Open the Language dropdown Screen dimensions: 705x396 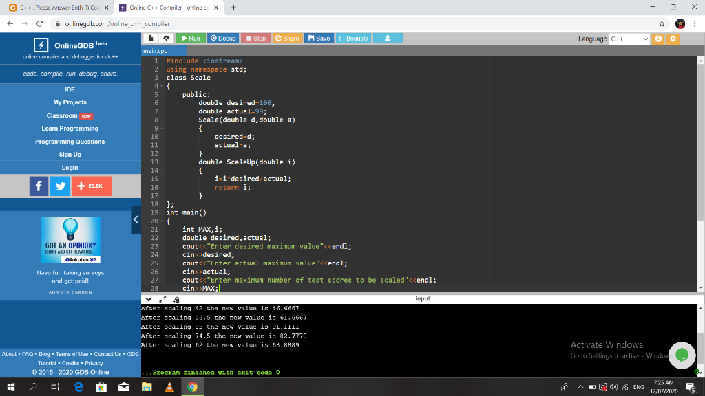point(629,38)
